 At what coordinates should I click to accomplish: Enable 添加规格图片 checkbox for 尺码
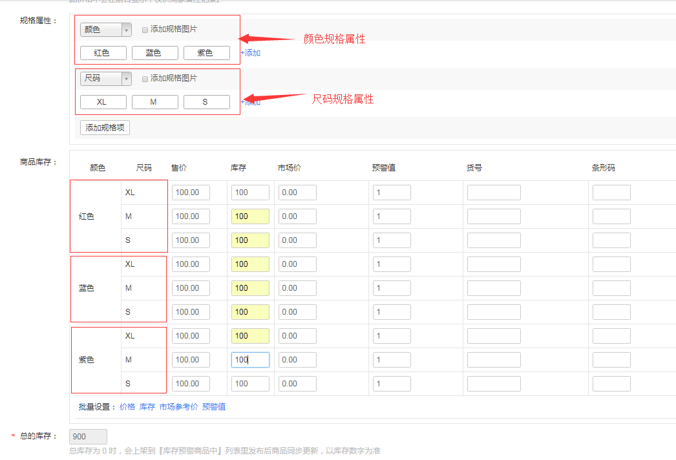pyautogui.click(x=145, y=78)
